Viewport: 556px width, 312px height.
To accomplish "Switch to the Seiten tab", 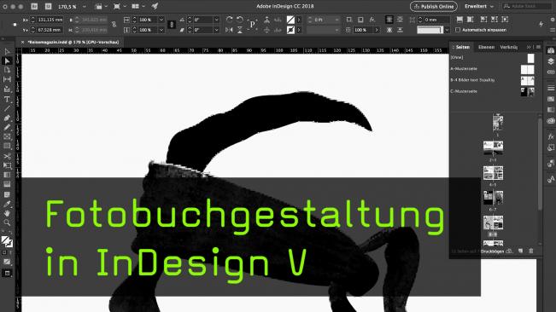I will [x=462, y=47].
